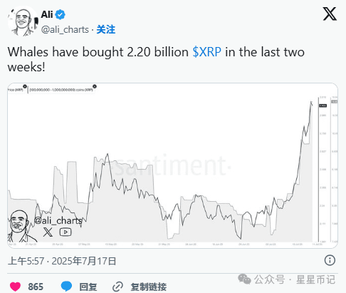Open the $XRP cashtag link

207,52
